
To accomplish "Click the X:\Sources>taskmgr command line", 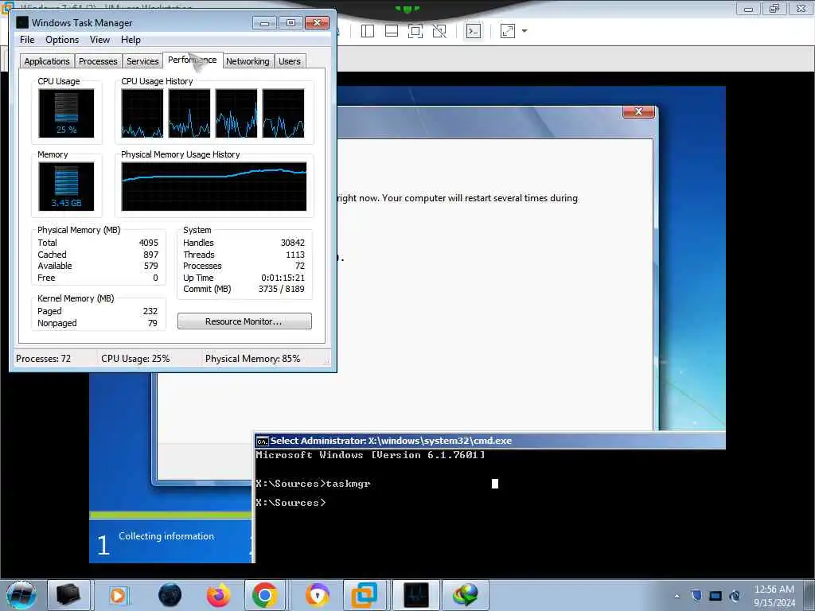I will point(313,484).
